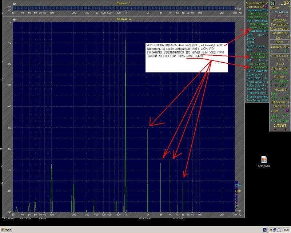This screenshot has width=291, height=233.
Task: Click the 96.00 kHz sample rate value
Action: pos(280,121)
